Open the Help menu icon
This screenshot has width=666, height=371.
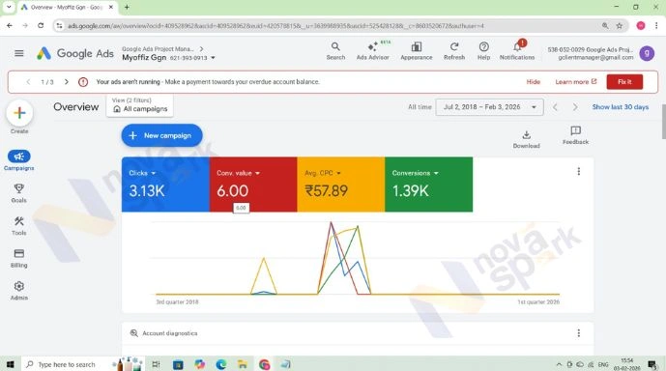coord(483,51)
